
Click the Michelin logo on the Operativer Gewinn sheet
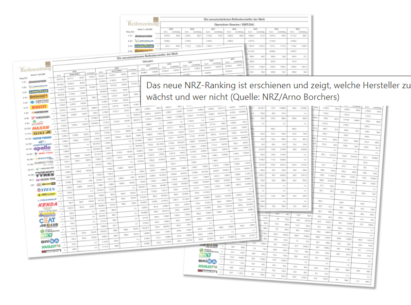point(144,41)
